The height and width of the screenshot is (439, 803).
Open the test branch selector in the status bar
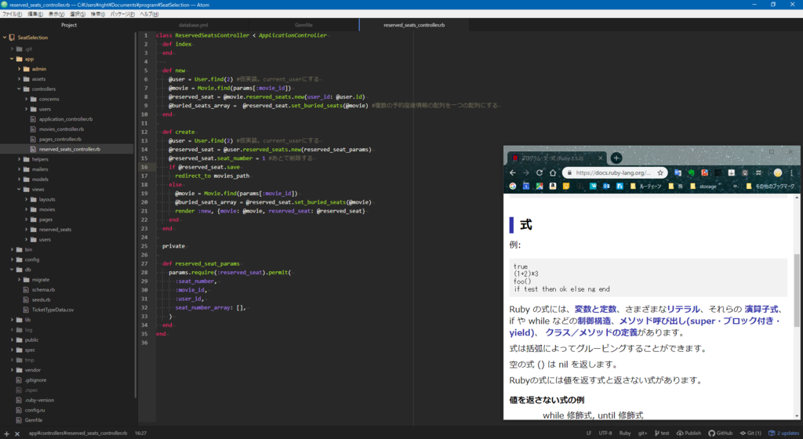(x=662, y=433)
